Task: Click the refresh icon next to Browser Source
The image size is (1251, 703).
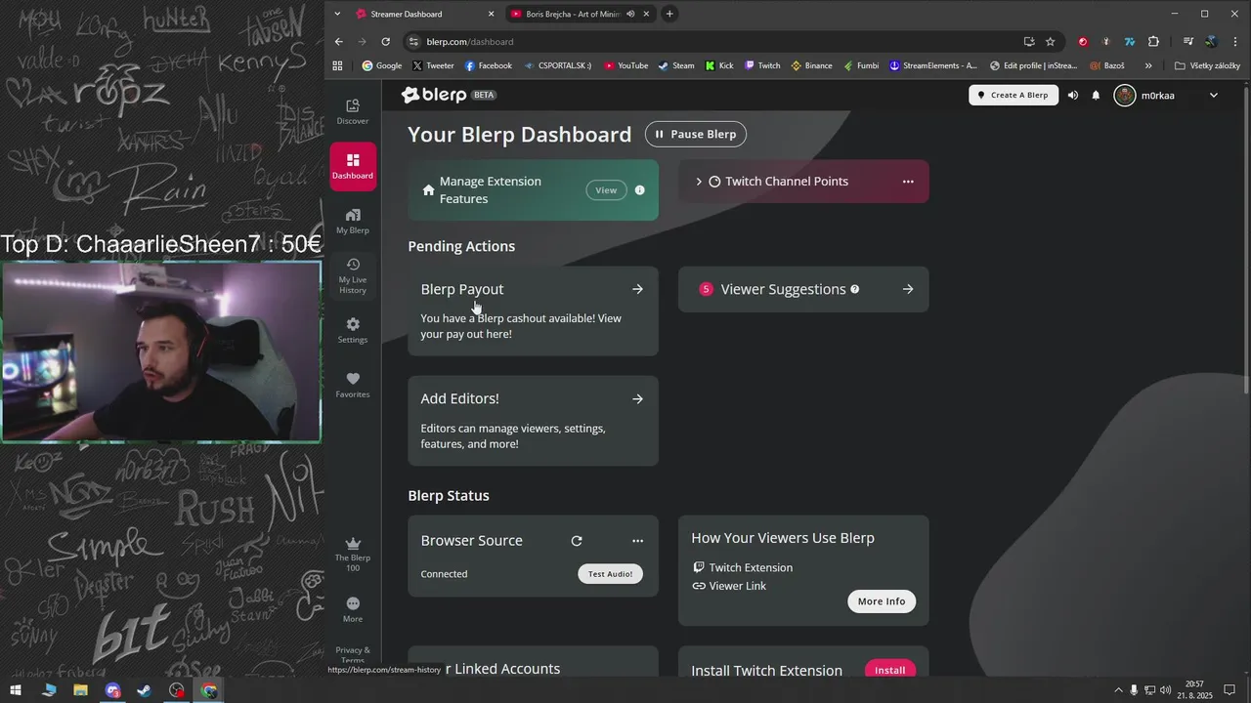Action: click(x=577, y=541)
